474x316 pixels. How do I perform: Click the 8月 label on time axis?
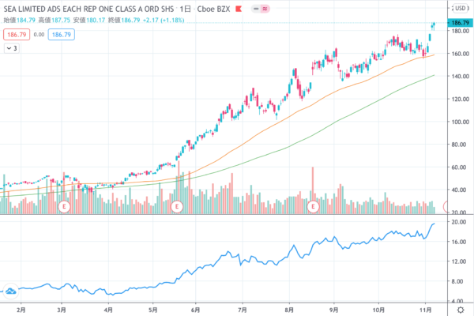click(x=289, y=310)
